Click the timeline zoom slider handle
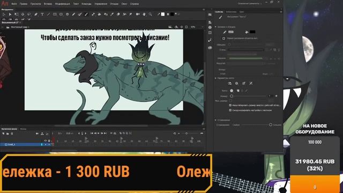This screenshot has height=193, width=343. pyautogui.click(x=187, y=133)
